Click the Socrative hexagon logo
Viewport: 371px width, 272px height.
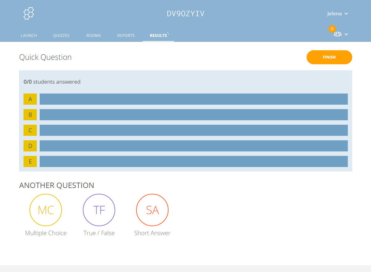29,13
